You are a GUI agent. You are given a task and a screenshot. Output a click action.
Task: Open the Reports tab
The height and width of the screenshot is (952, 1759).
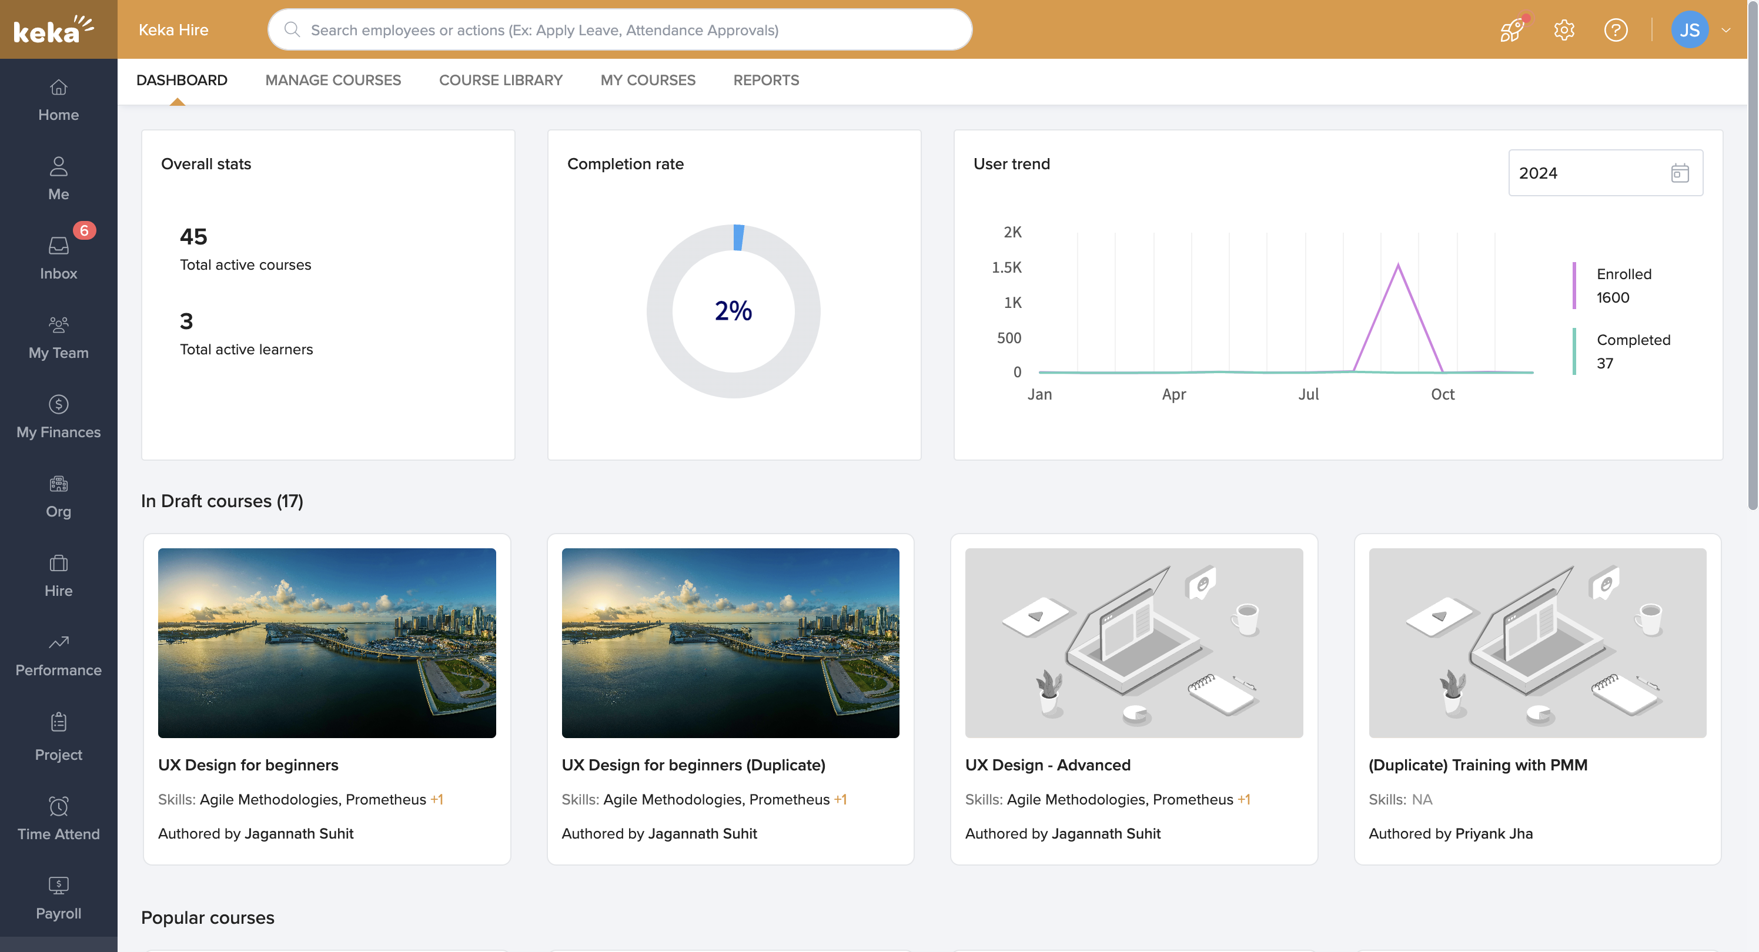[765, 80]
